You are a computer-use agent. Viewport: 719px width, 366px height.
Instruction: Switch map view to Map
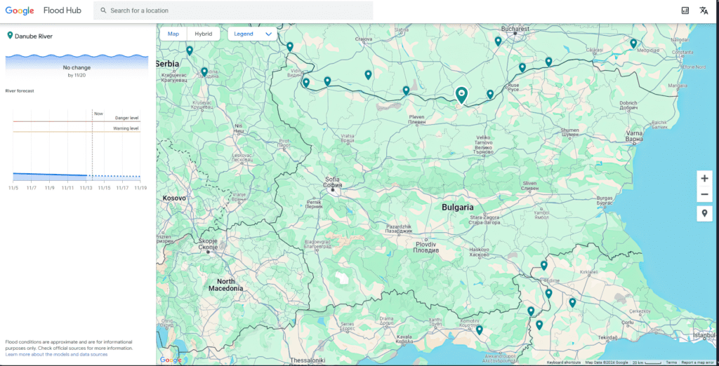tap(173, 34)
